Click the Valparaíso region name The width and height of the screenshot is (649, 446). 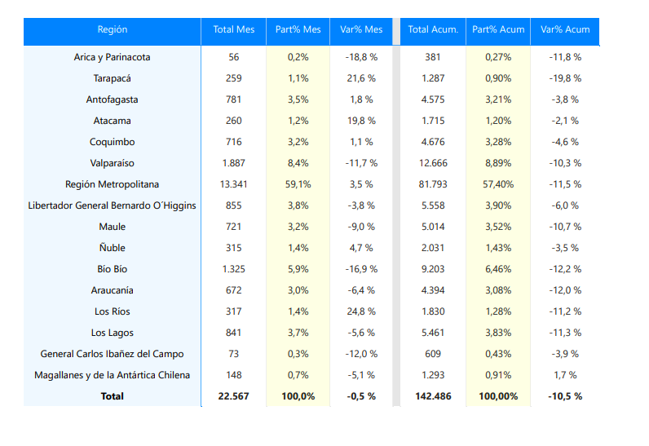(113, 163)
